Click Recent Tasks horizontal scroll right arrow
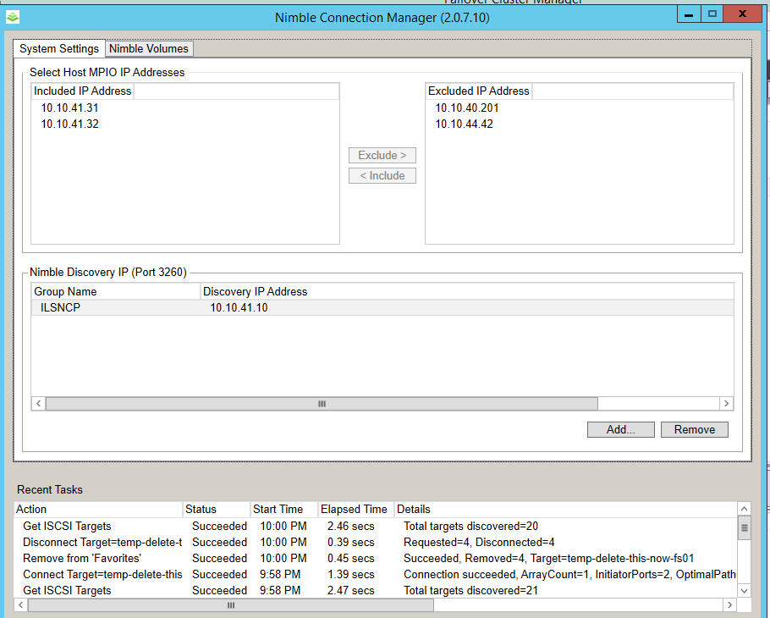Viewport: 770px width, 618px height. 729,605
